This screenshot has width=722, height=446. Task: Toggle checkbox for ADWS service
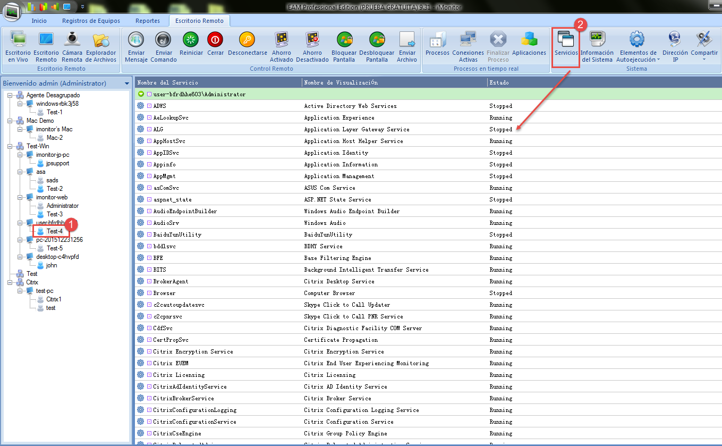pos(149,106)
